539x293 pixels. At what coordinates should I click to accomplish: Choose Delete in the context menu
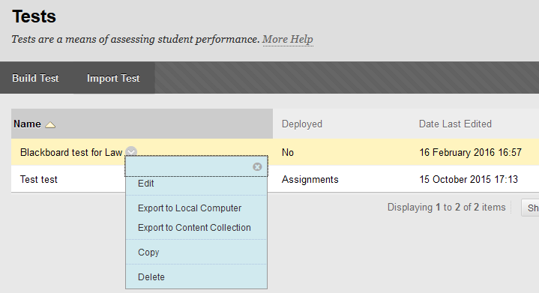click(151, 277)
